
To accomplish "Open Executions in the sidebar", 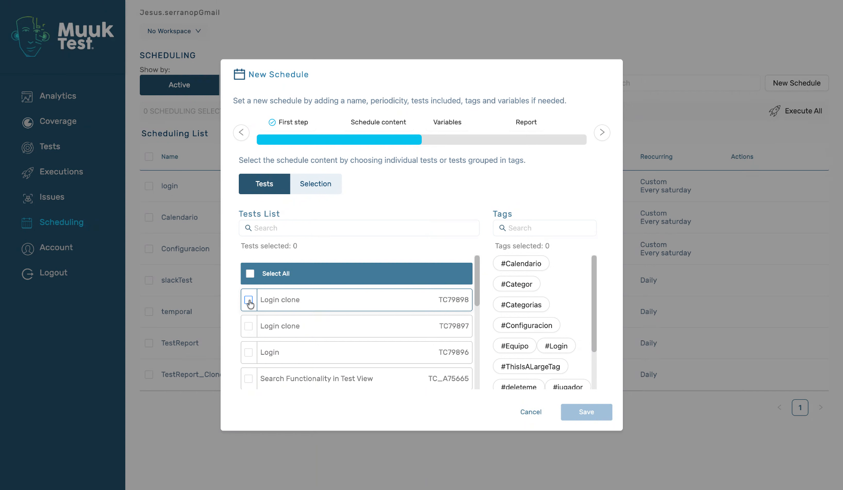I will coord(61,172).
